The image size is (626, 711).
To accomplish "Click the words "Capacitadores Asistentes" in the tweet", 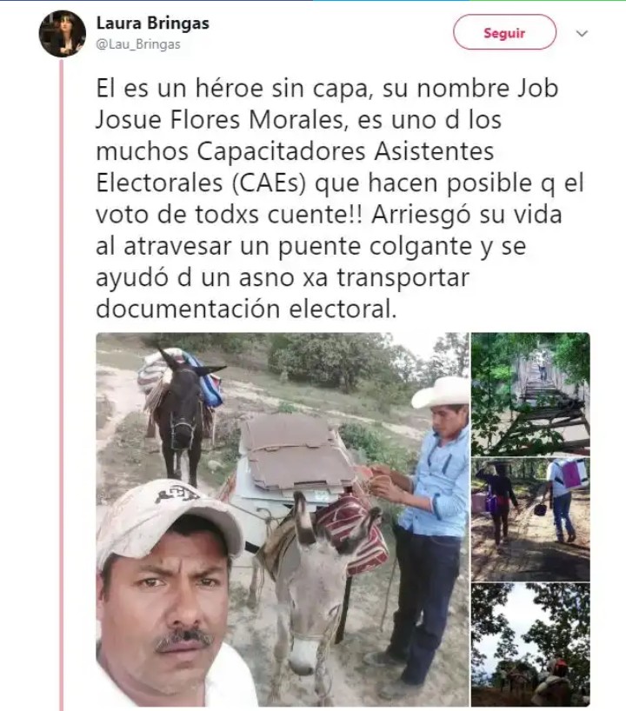I will tap(345, 152).
